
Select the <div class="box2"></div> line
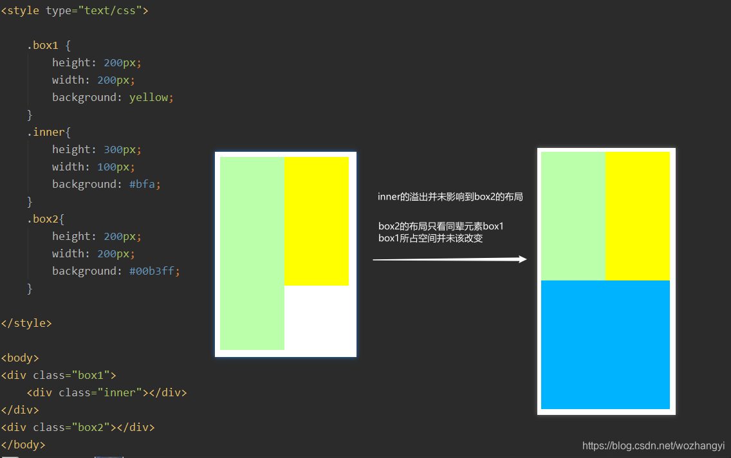pyautogui.click(x=78, y=427)
